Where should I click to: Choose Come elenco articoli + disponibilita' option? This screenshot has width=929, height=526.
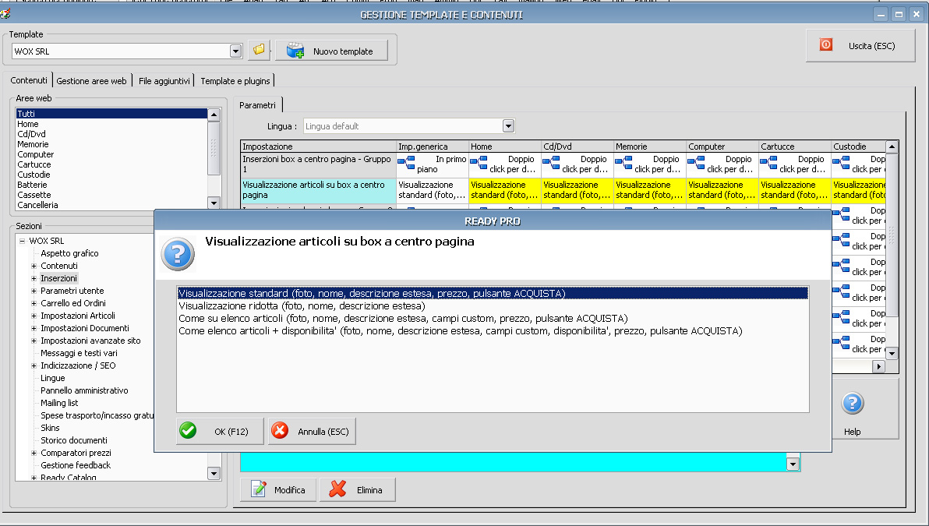tap(493, 330)
